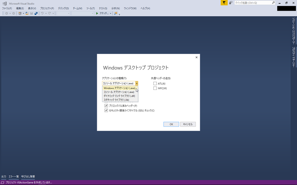
Task: Click the キャンセル button
Action: pyautogui.click(x=188, y=124)
